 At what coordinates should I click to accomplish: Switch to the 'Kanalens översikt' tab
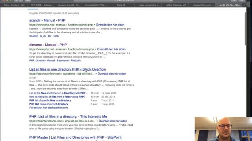click(x=69, y=5)
